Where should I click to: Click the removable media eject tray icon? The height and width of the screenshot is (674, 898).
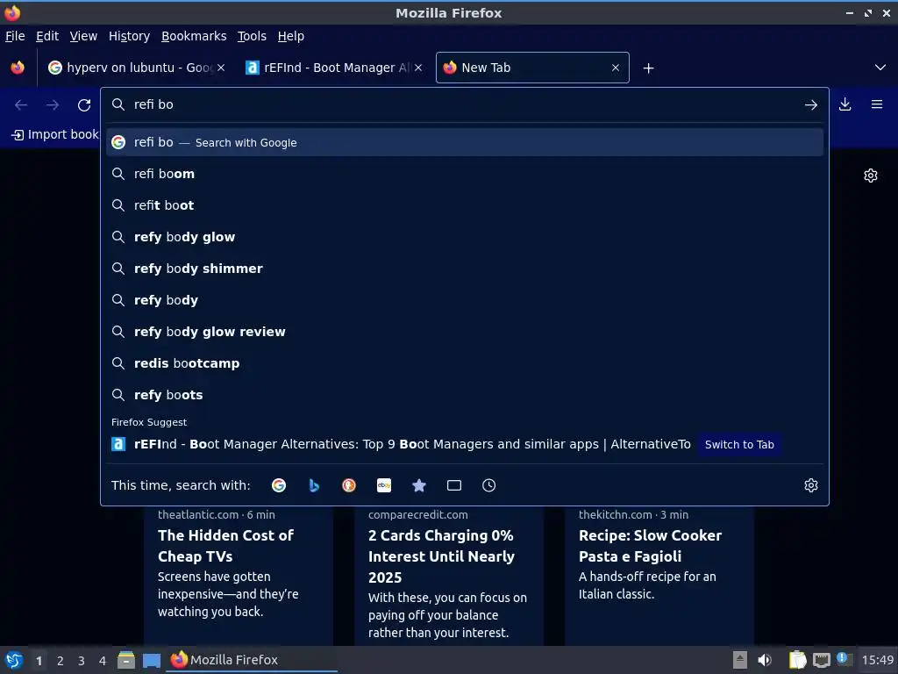click(739, 660)
